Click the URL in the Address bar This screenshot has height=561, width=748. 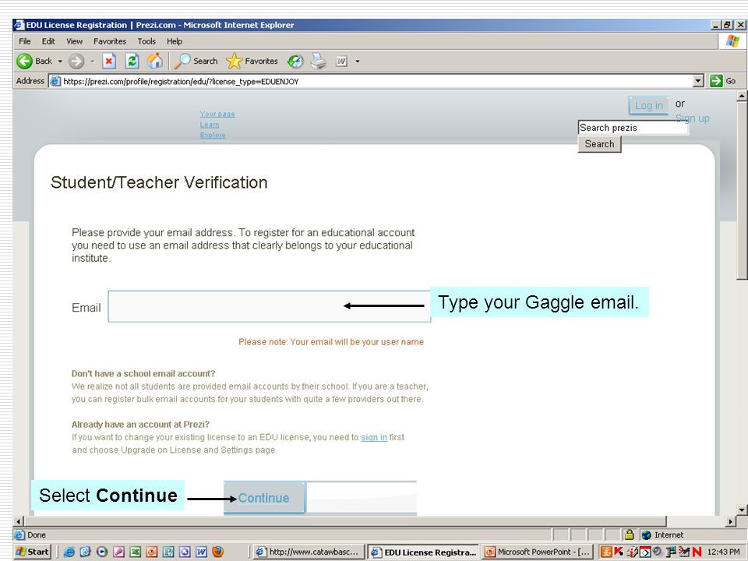(182, 82)
